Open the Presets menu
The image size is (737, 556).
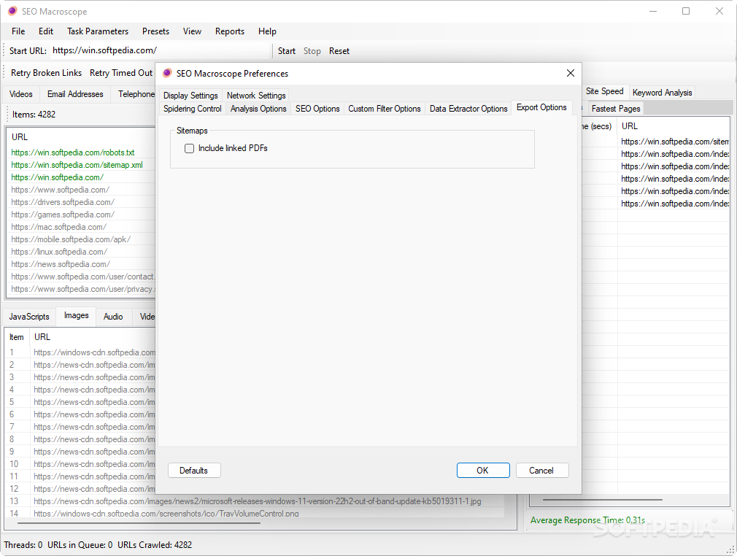(x=155, y=31)
